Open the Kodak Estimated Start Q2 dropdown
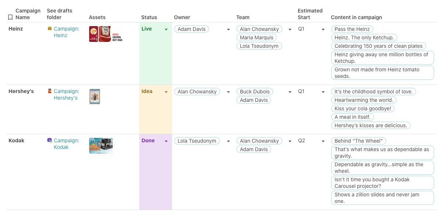437x214 pixels. (x=323, y=141)
